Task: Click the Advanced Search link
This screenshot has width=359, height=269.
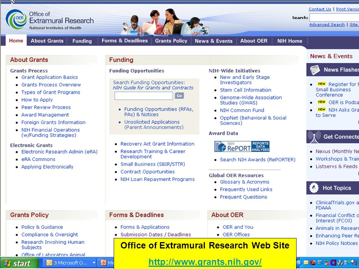Action: coord(327,25)
